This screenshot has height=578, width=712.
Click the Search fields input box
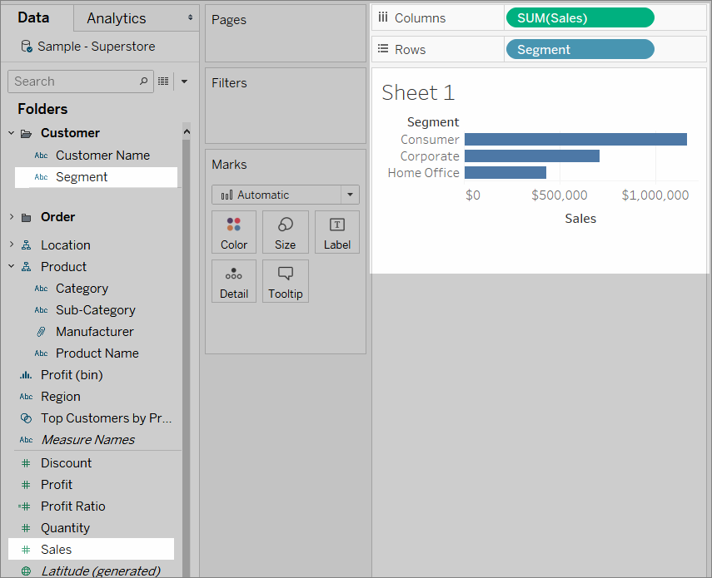pos(81,82)
